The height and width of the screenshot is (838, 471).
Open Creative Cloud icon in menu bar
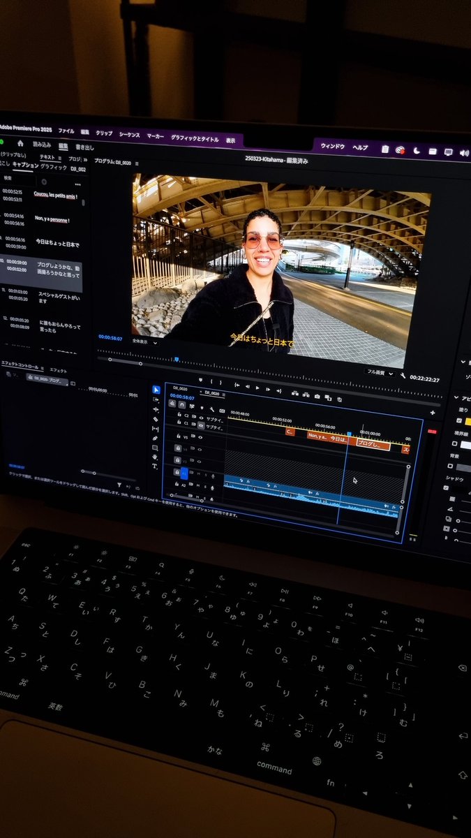pyautogui.click(x=401, y=149)
